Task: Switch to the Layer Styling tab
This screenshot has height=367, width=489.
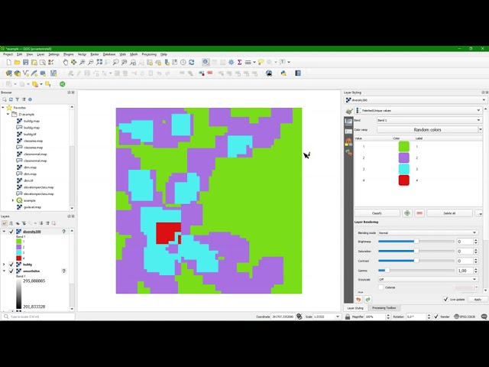Action: pos(355,307)
